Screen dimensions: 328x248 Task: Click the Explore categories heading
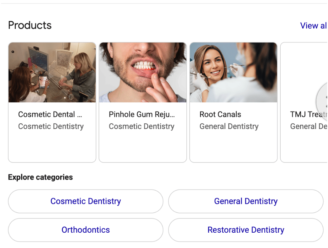(x=40, y=177)
